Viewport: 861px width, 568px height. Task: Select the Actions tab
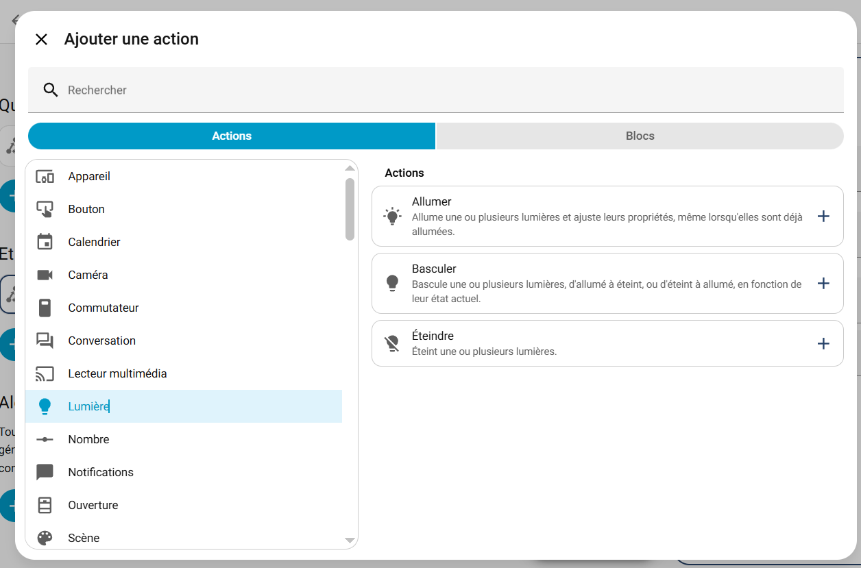232,136
